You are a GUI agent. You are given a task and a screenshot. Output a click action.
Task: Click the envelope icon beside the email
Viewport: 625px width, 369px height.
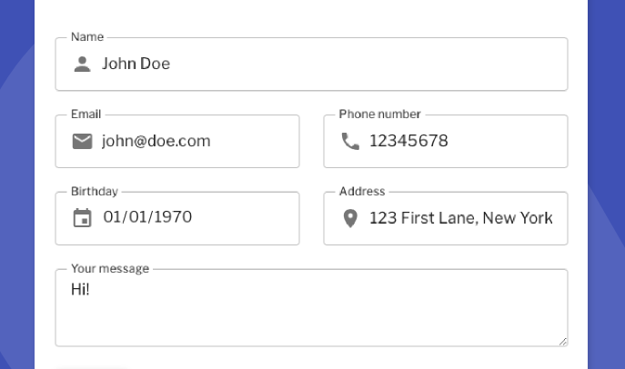coord(83,141)
